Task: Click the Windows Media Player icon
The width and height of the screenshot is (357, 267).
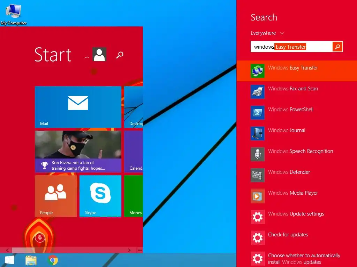Action: point(258,196)
